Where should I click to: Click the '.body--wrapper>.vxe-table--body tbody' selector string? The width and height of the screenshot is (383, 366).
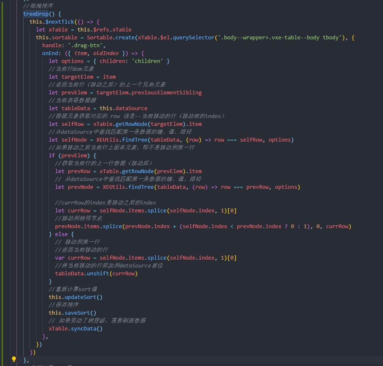coord(279,37)
